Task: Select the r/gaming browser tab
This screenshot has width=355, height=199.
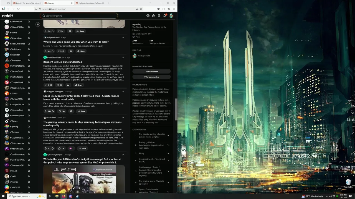Action: point(58,3)
